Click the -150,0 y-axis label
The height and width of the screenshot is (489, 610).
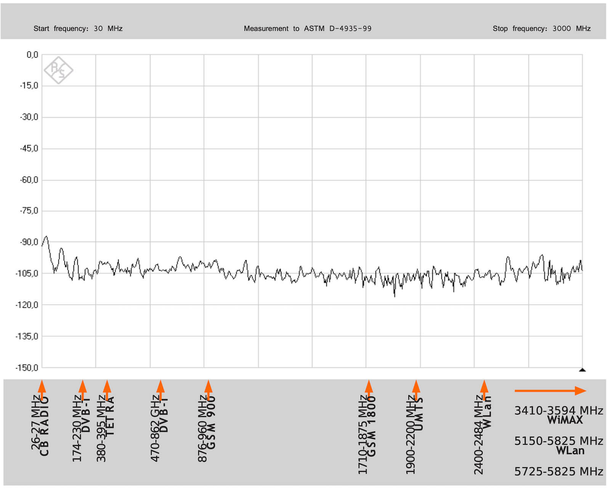27,368
